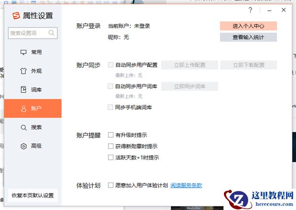Go to the 词库 settings tab
This screenshot has width=296, height=210.
[x=33, y=89]
